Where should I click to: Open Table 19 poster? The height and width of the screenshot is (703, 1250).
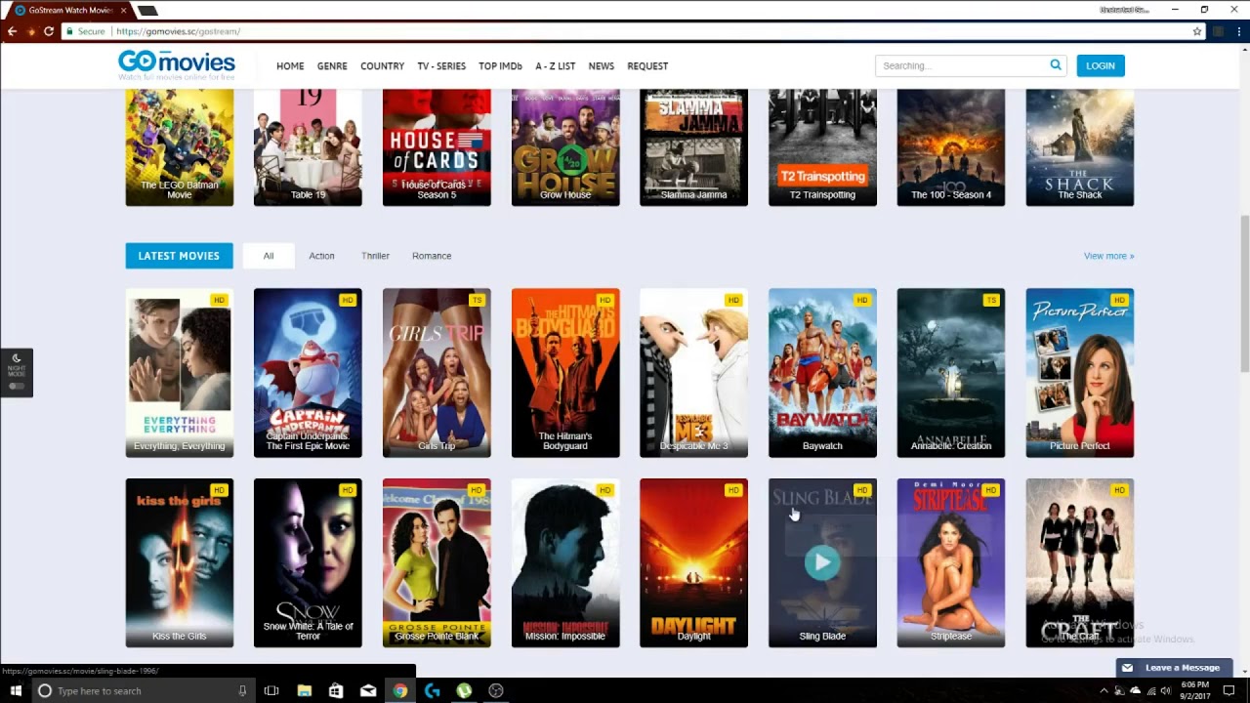point(308,146)
